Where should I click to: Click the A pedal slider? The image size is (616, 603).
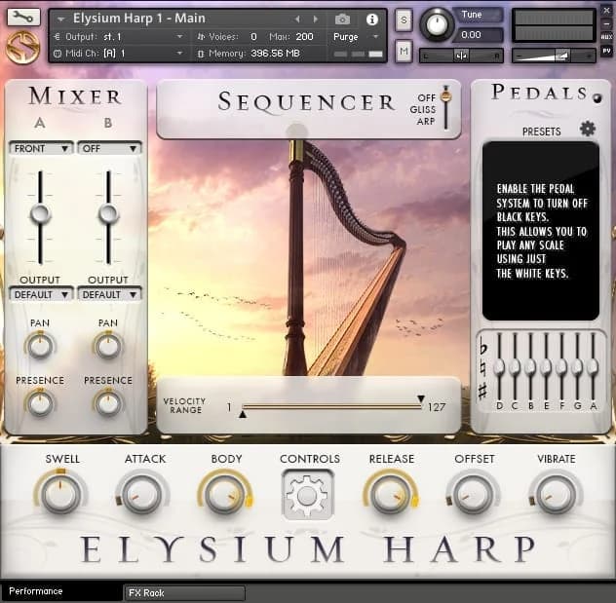click(x=594, y=367)
